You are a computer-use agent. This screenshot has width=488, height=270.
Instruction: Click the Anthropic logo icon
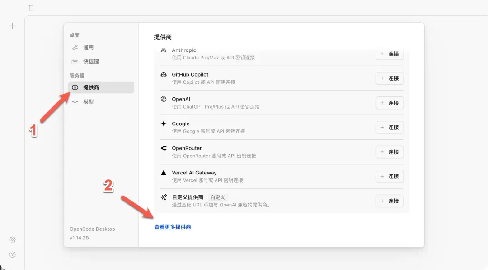click(x=164, y=50)
